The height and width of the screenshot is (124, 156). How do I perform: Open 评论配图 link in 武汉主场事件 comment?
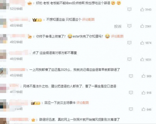tap(82, 103)
